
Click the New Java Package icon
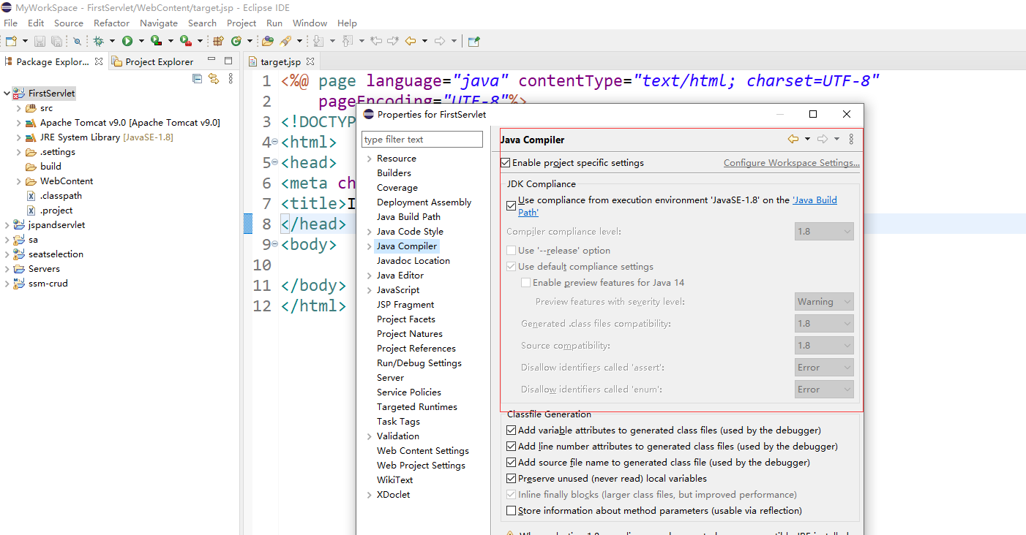pos(218,42)
